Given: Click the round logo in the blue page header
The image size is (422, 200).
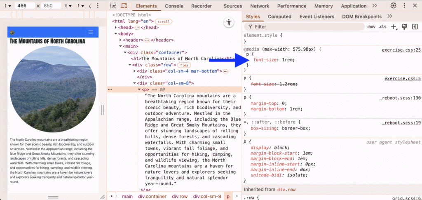Looking at the screenshot, I should 12,33.
